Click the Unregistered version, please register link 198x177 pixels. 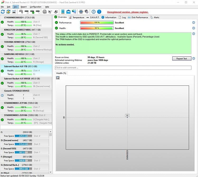(x=128, y=12)
